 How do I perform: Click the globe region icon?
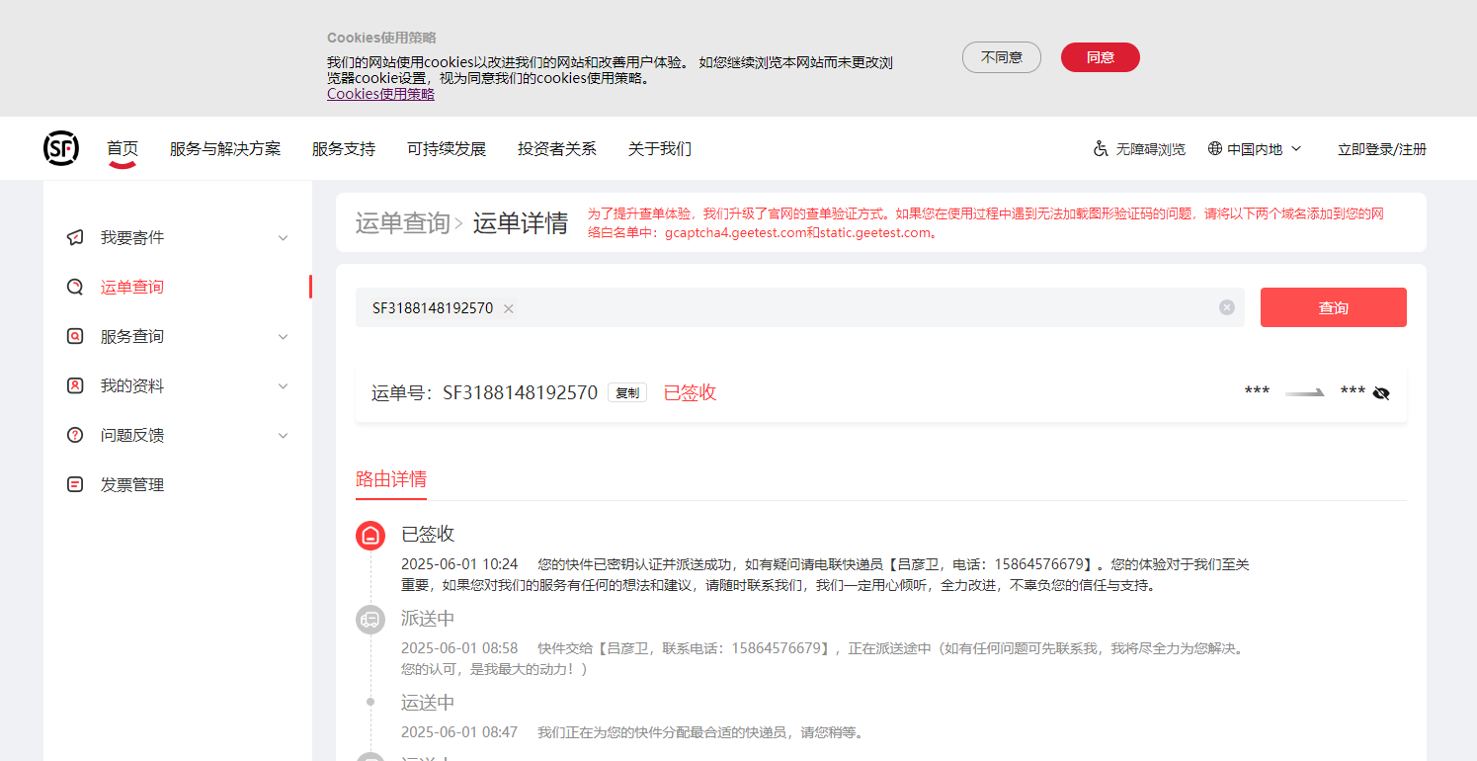tap(1215, 149)
